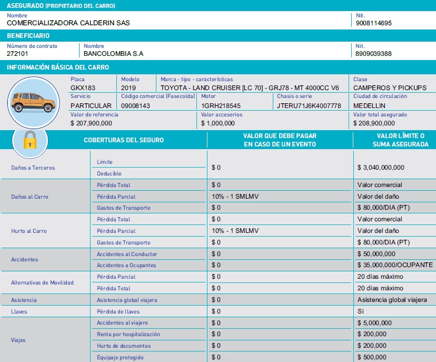The image size is (436, 362).
Task: Select the Accidentes al Conductor row
Action: click(x=127, y=255)
